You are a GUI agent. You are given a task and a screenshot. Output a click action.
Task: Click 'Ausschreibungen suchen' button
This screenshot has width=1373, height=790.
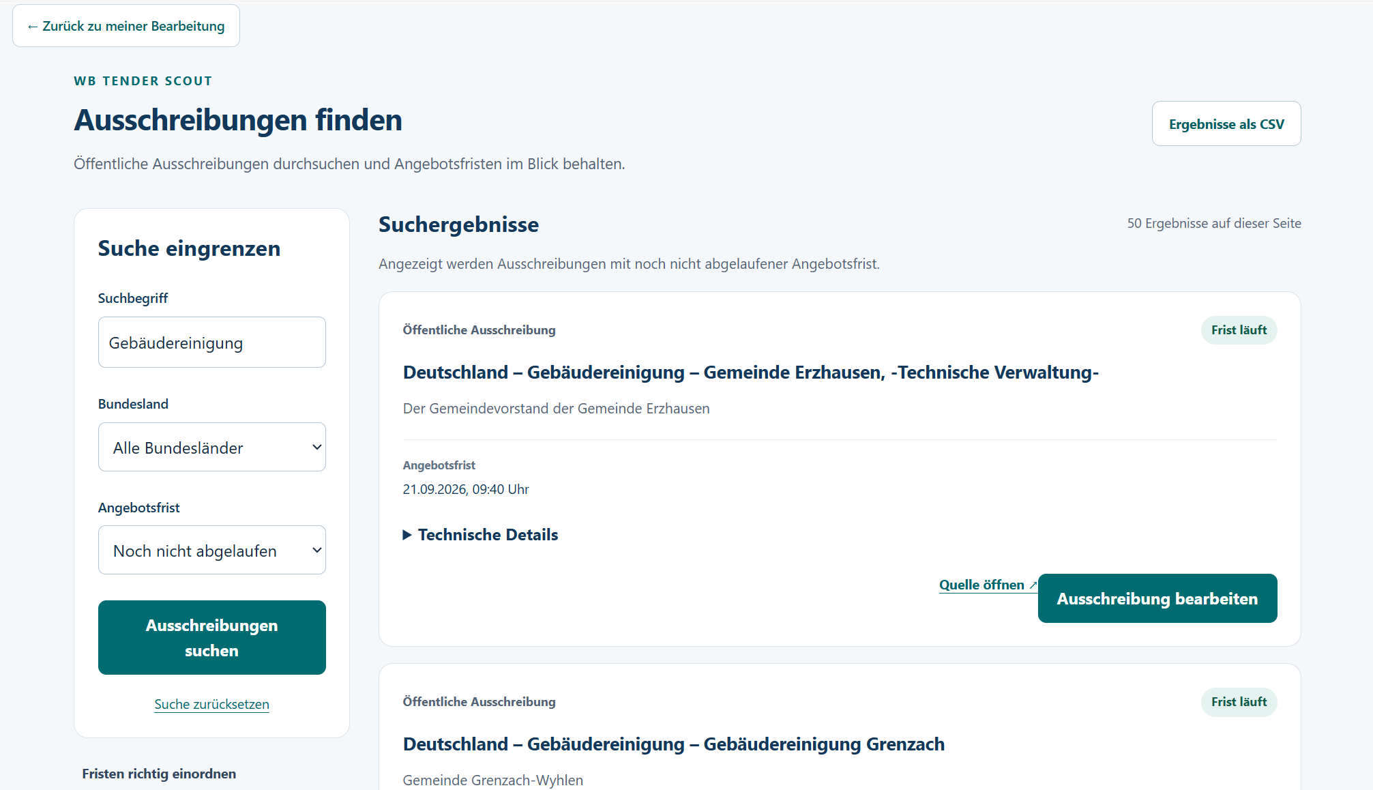pos(211,638)
